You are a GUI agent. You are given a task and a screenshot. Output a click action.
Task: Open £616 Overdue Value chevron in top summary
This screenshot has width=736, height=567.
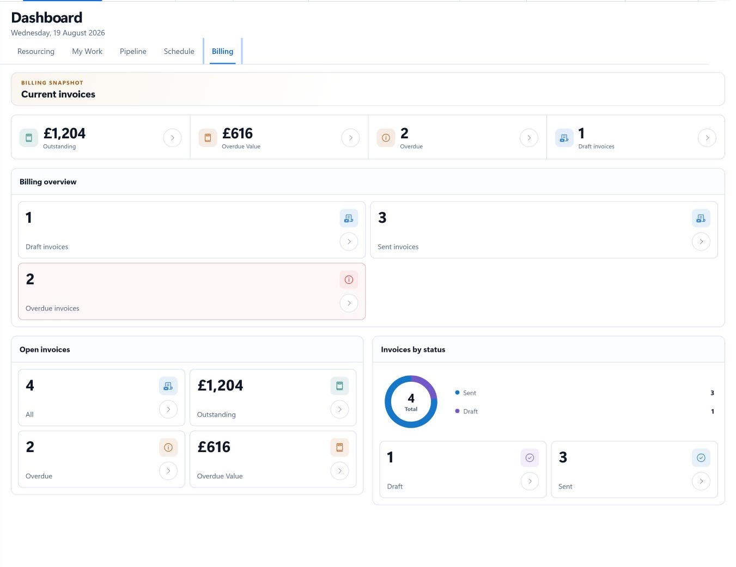click(x=350, y=138)
